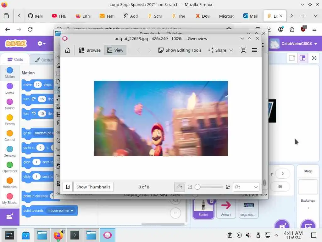This screenshot has width=322, height=242.
Task: Open Firefox extensions puzzle icon
Action: (292, 29)
